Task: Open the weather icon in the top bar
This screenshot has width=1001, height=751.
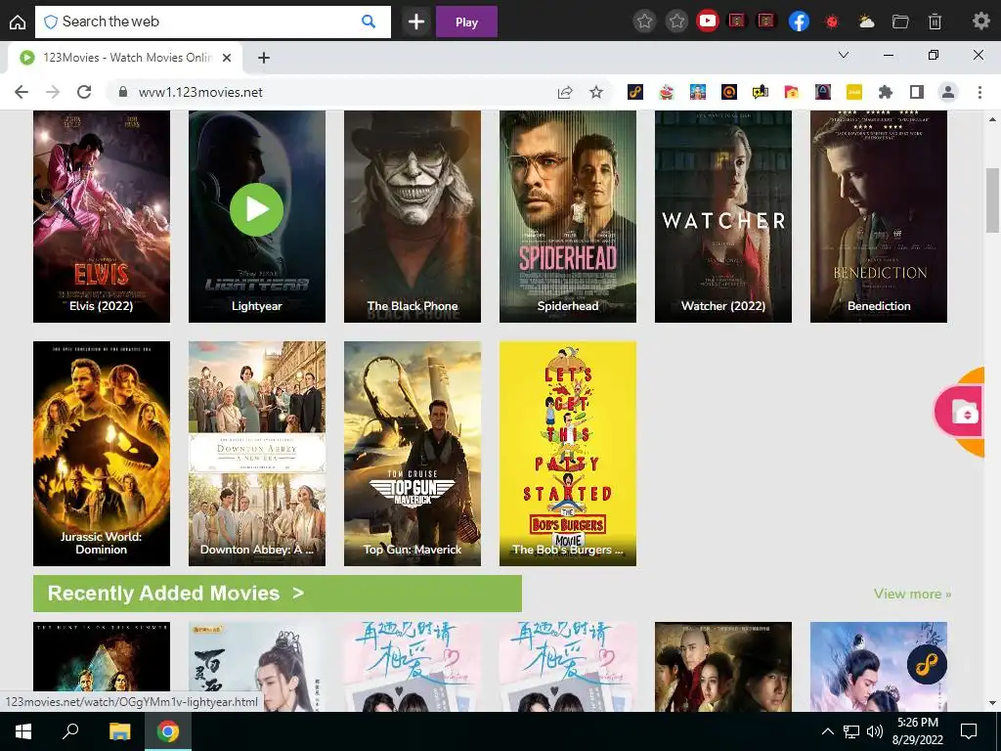Action: tap(866, 22)
